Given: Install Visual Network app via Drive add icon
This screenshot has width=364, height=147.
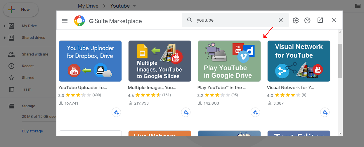Looking at the screenshot, I should (325, 112).
